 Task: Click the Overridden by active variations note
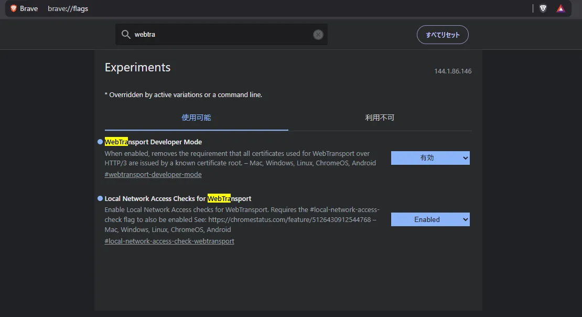(184, 95)
